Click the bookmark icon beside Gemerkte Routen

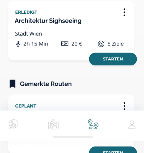(13, 84)
